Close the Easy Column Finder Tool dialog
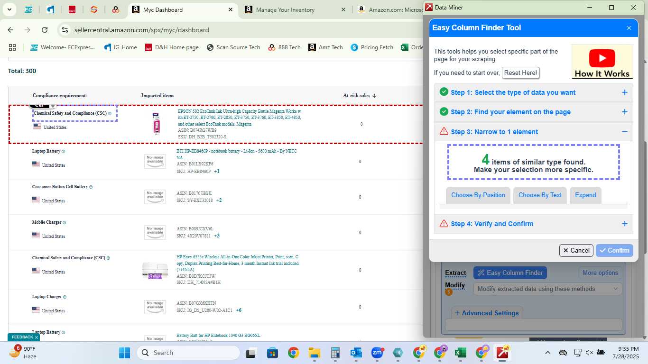 pos(629,28)
